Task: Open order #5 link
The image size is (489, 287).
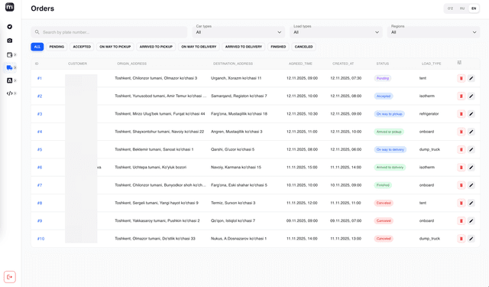Action: pyautogui.click(x=40, y=149)
